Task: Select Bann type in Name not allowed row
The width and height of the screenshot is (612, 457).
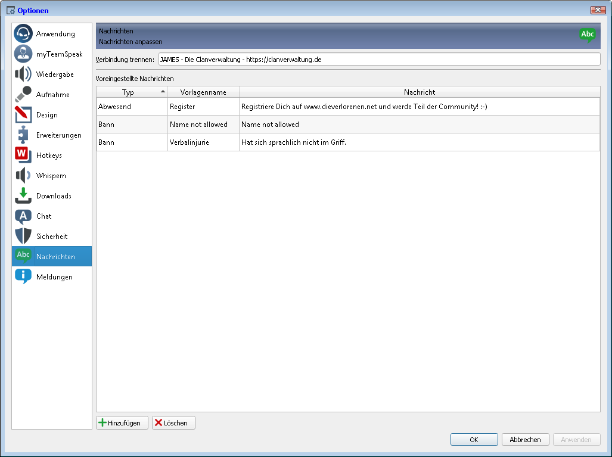Action: point(132,125)
